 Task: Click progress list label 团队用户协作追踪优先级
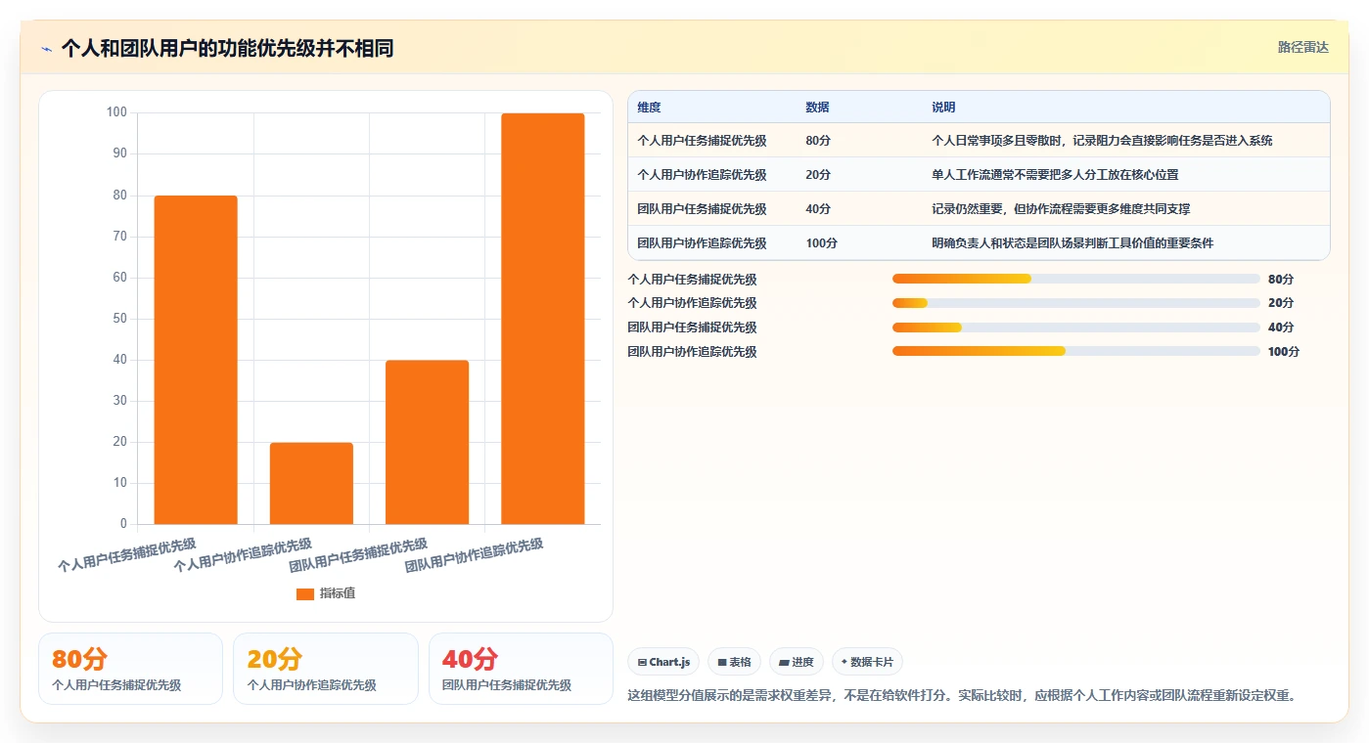(x=692, y=352)
